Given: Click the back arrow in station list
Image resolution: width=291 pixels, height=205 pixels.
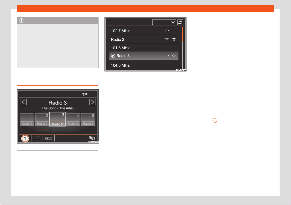Looking at the screenshot, I should 180,22.
